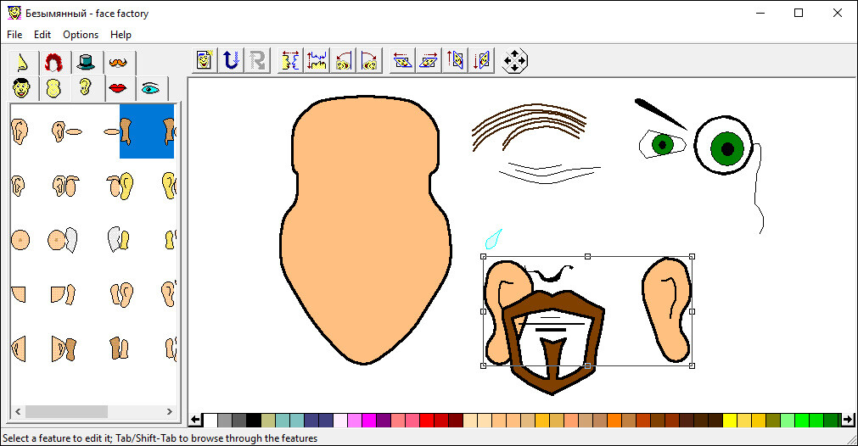This screenshot has height=446, width=858.
Task: Click the new face toolbar icon
Action: pyautogui.click(x=205, y=60)
